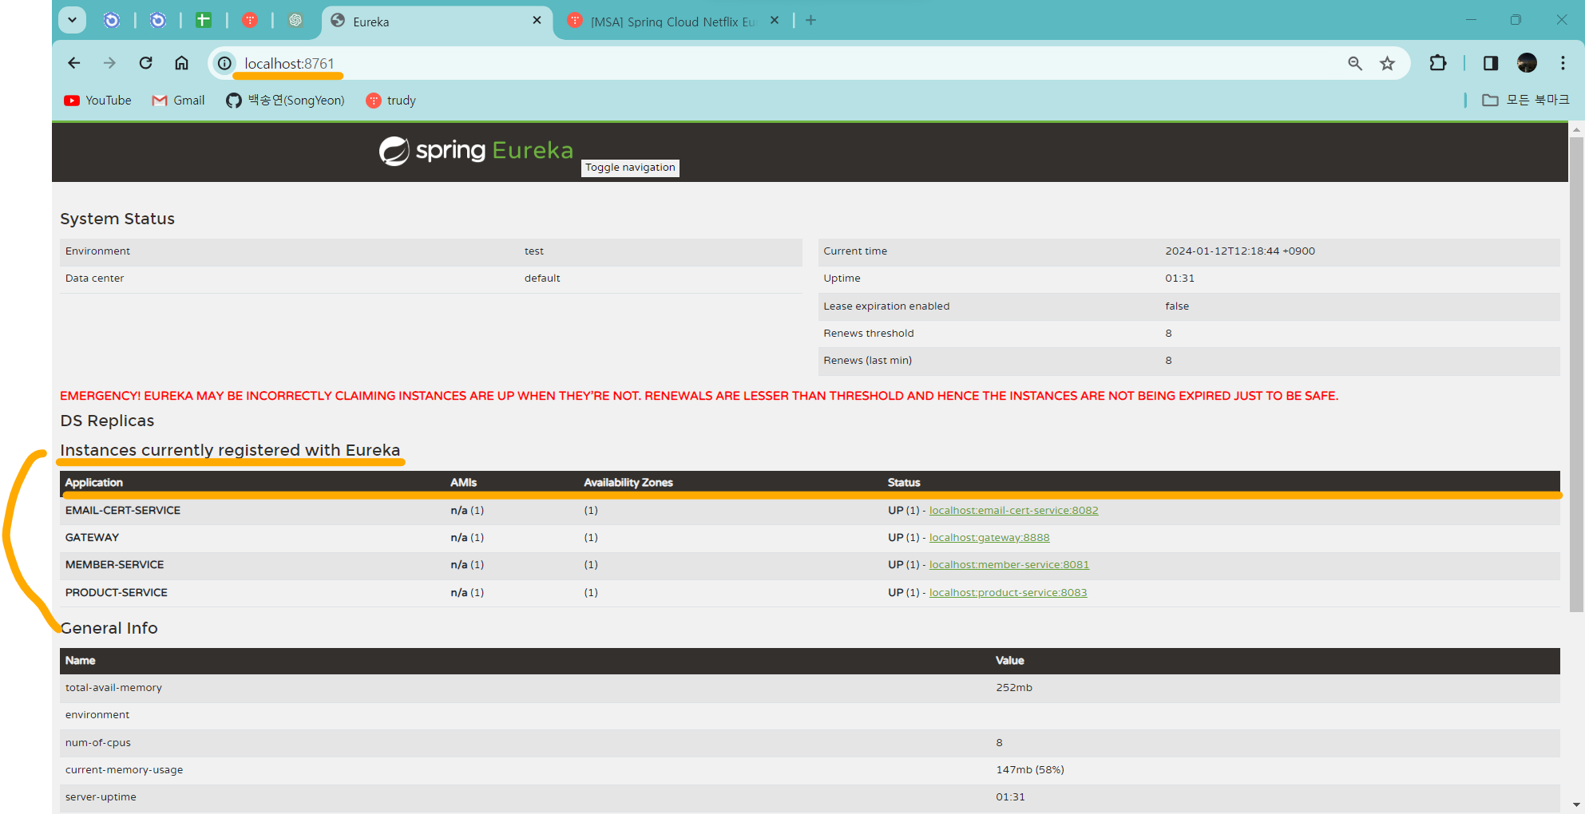1585x814 pixels.
Task: Select the red pinned tab
Action: [250, 21]
